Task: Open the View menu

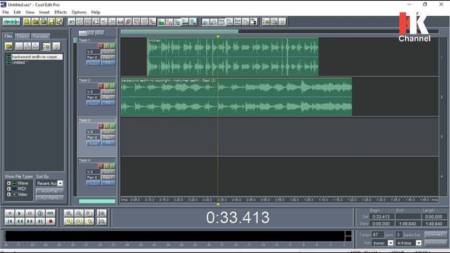Action: (x=30, y=13)
